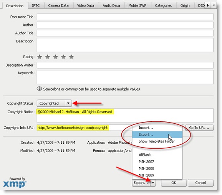Set rating with the second star
The image size is (222, 195).
(47, 57)
